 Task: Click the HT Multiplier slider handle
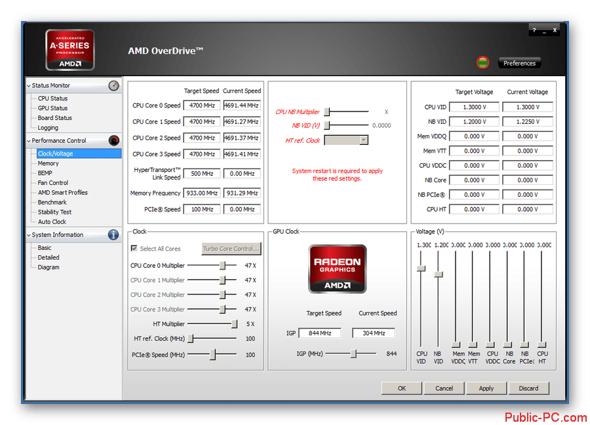pos(234,324)
